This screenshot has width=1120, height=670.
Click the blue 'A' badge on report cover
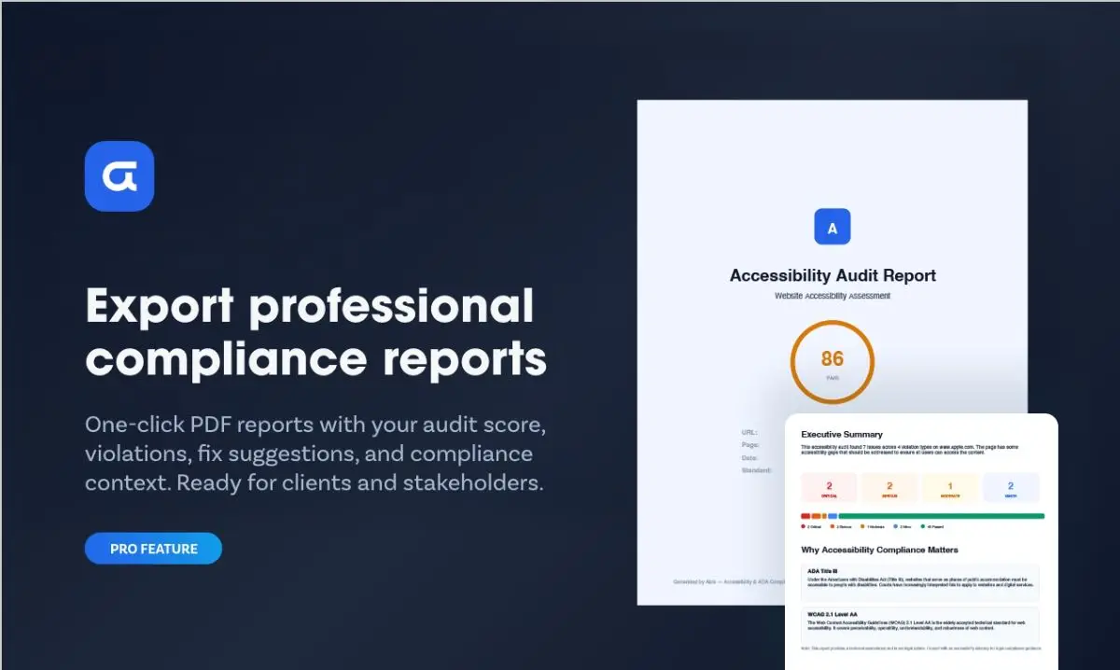832,227
